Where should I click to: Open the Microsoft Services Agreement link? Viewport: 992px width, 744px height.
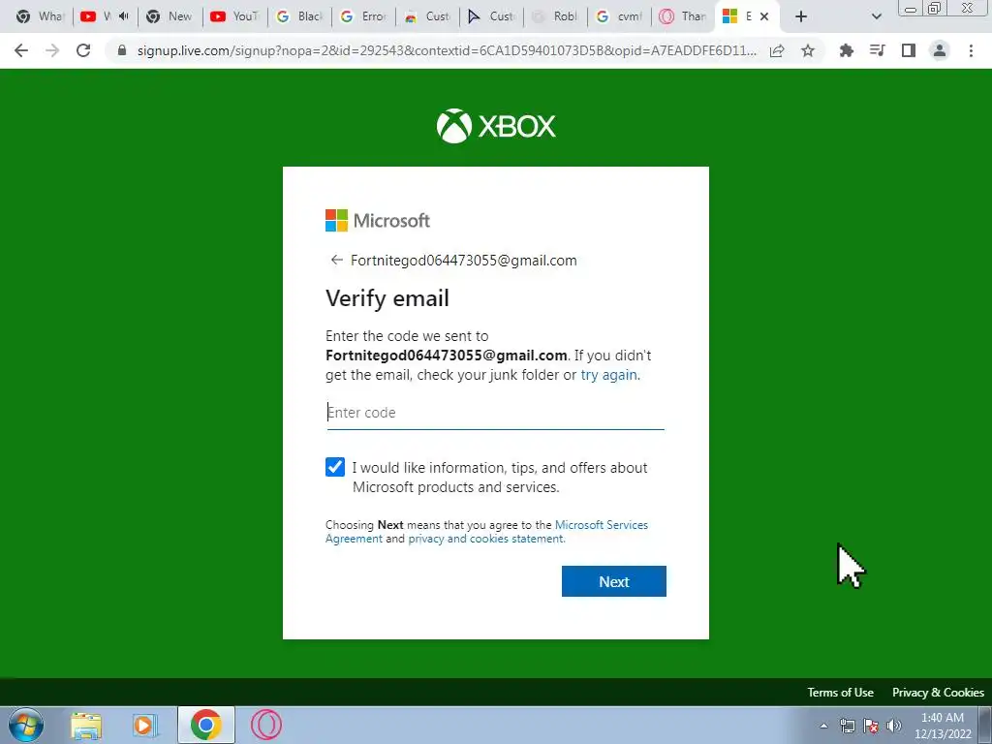tap(602, 525)
